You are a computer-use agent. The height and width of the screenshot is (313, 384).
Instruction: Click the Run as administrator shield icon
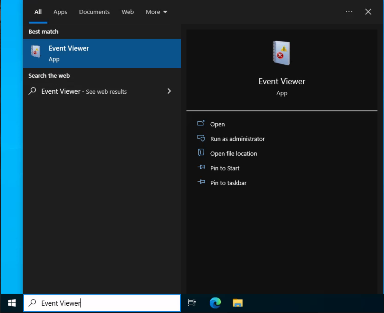pyautogui.click(x=201, y=138)
